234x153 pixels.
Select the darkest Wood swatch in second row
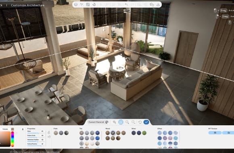[x=118, y=138]
